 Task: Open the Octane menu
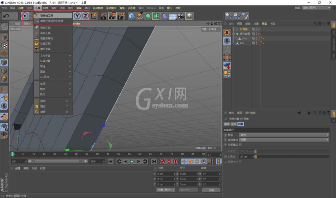(151, 8)
